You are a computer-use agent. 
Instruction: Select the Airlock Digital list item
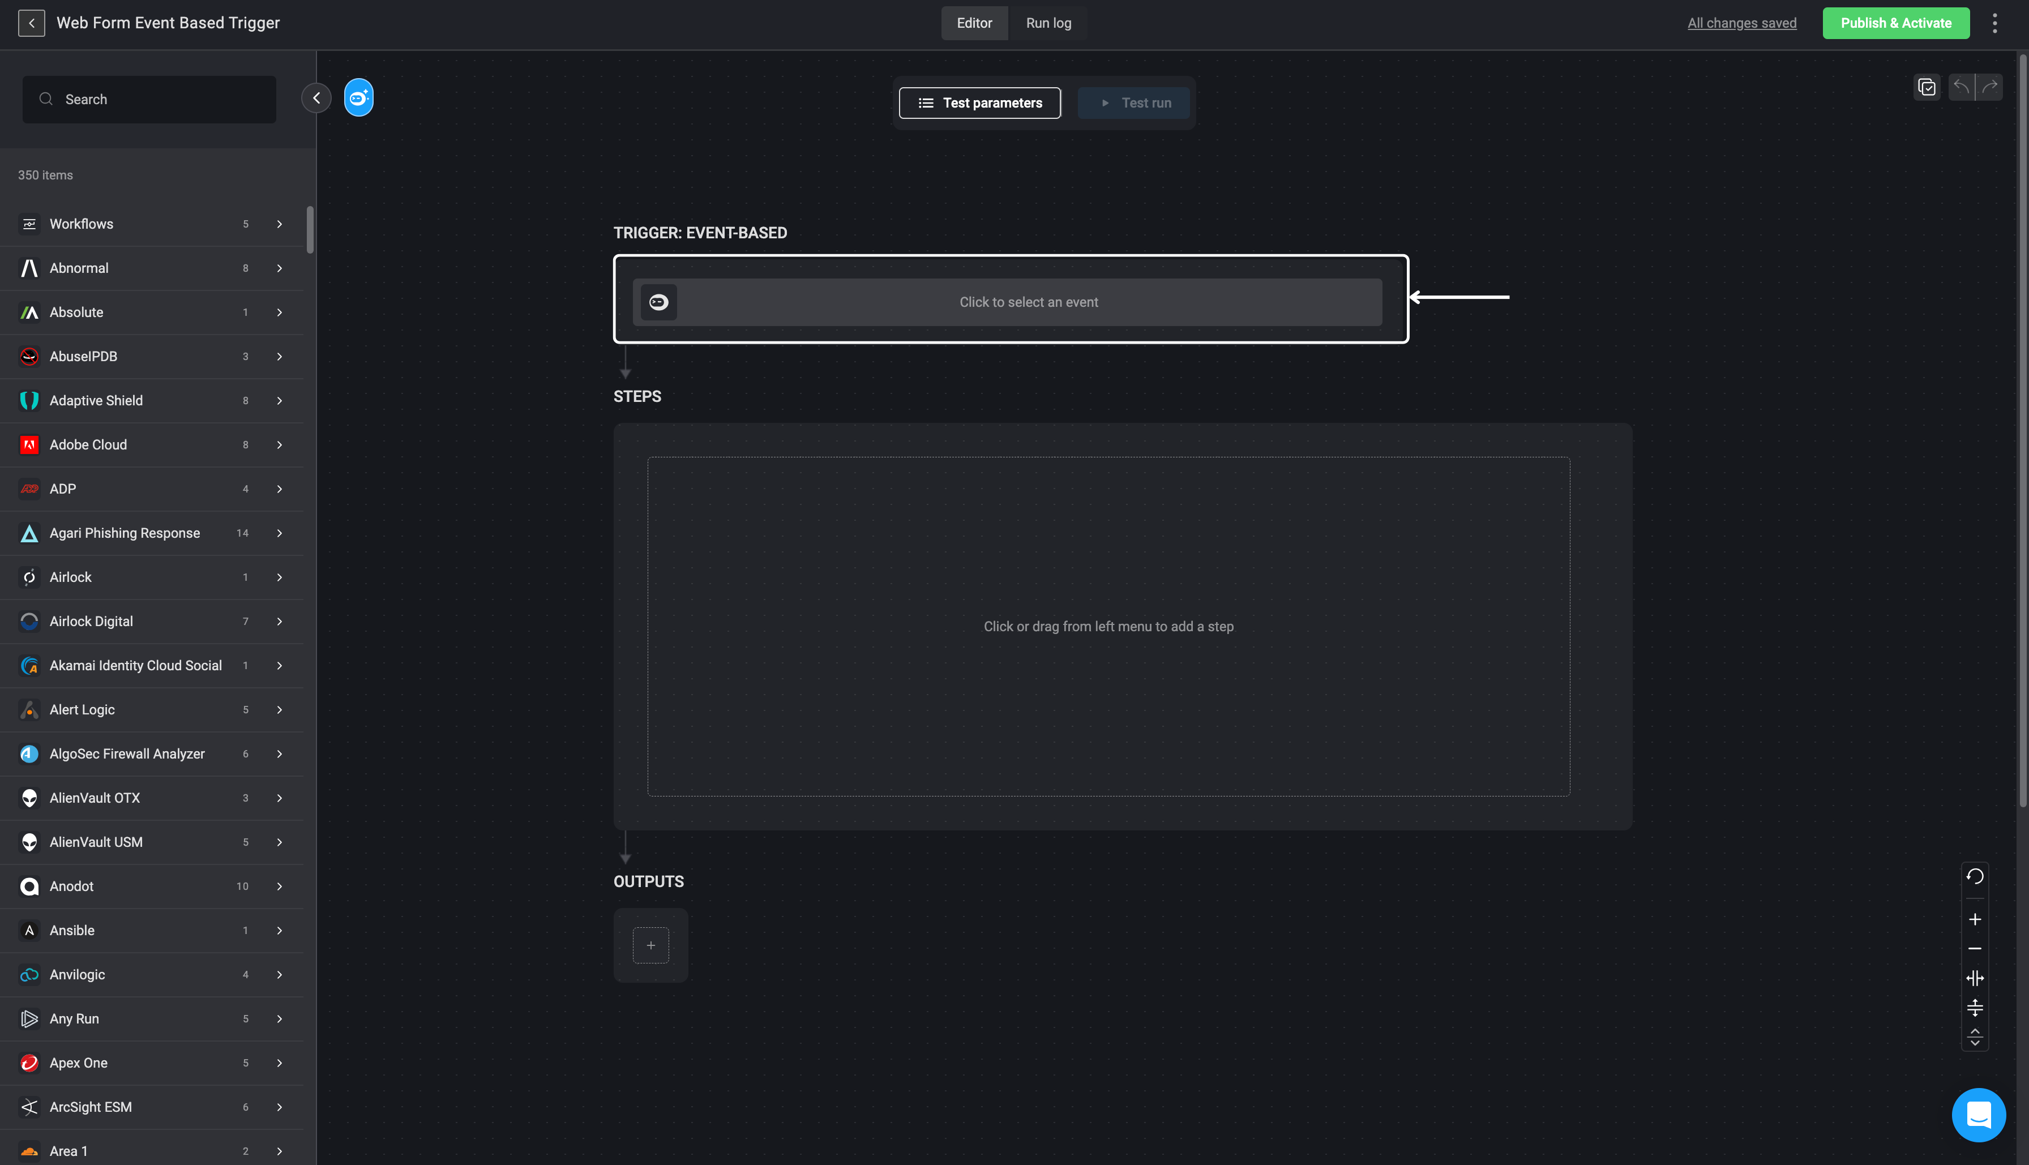(152, 622)
